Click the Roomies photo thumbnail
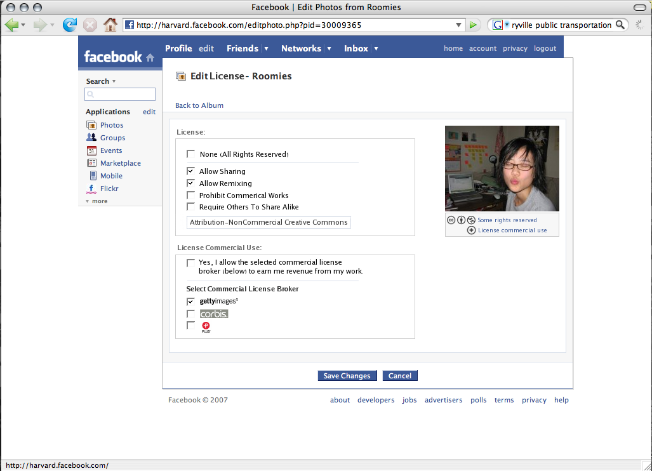This screenshot has height=471, width=652. (x=502, y=168)
